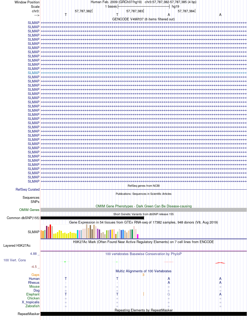Click the Zebrafish species label
This screenshot has width=247, height=320.
pos(33,306)
